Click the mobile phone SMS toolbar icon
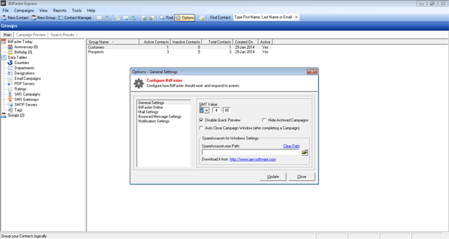 [107, 18]
